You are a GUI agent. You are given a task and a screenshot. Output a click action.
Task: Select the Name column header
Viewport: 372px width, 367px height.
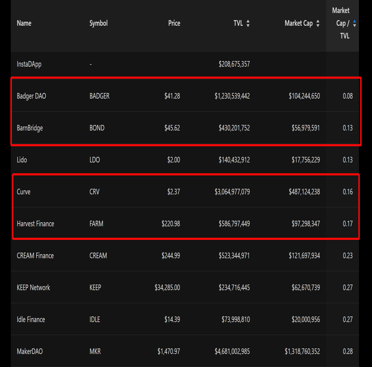tap(24, 23)
